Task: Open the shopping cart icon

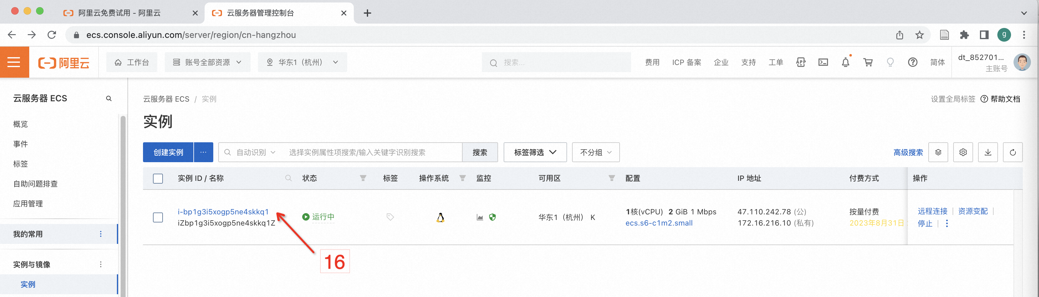Action: point(868,62)
